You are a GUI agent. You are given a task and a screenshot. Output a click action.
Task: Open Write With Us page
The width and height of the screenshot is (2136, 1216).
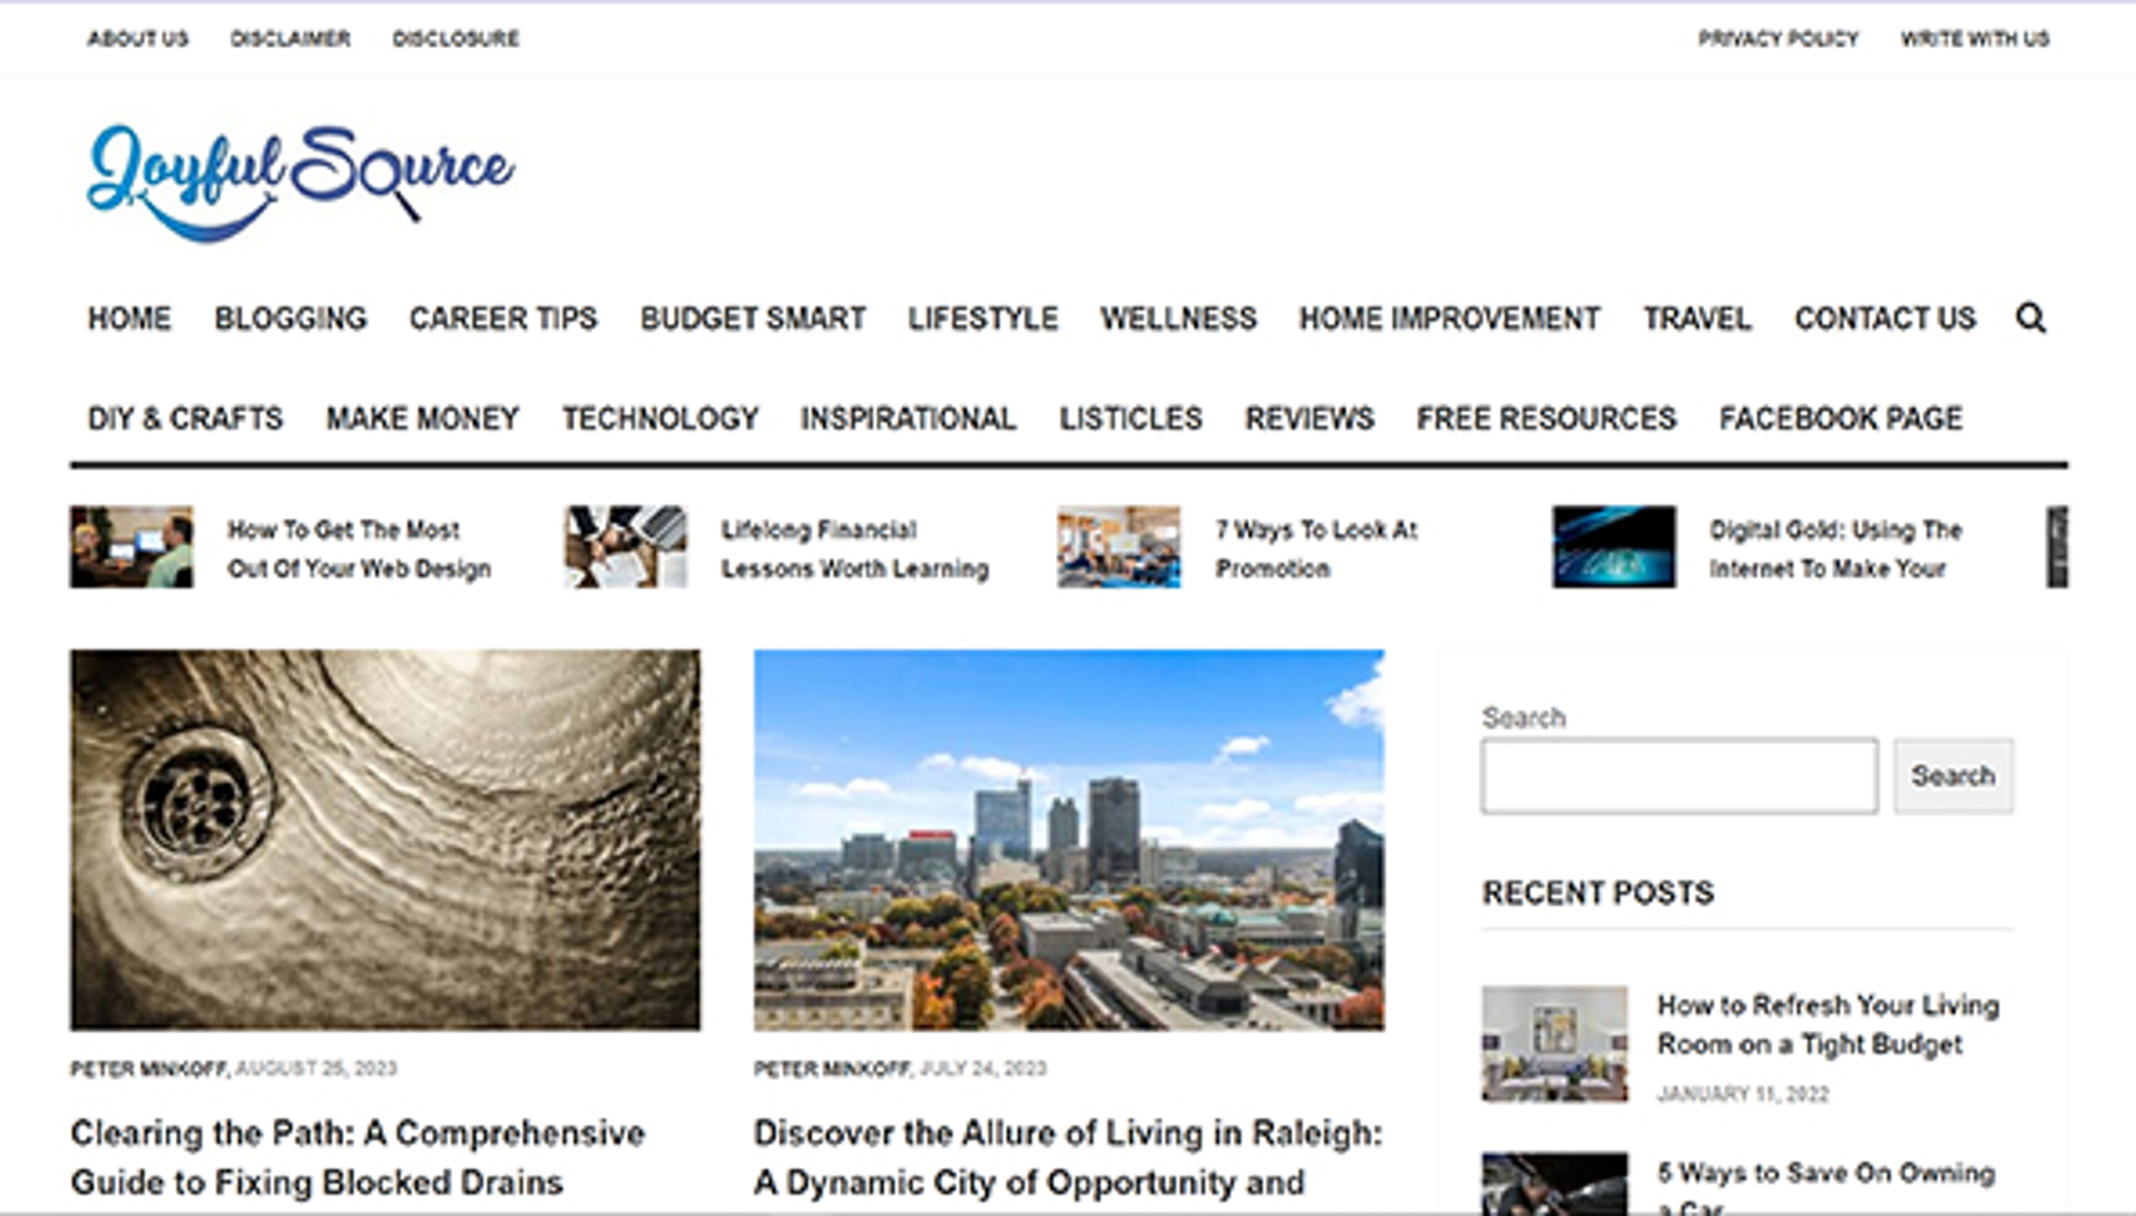(1975, 39)
